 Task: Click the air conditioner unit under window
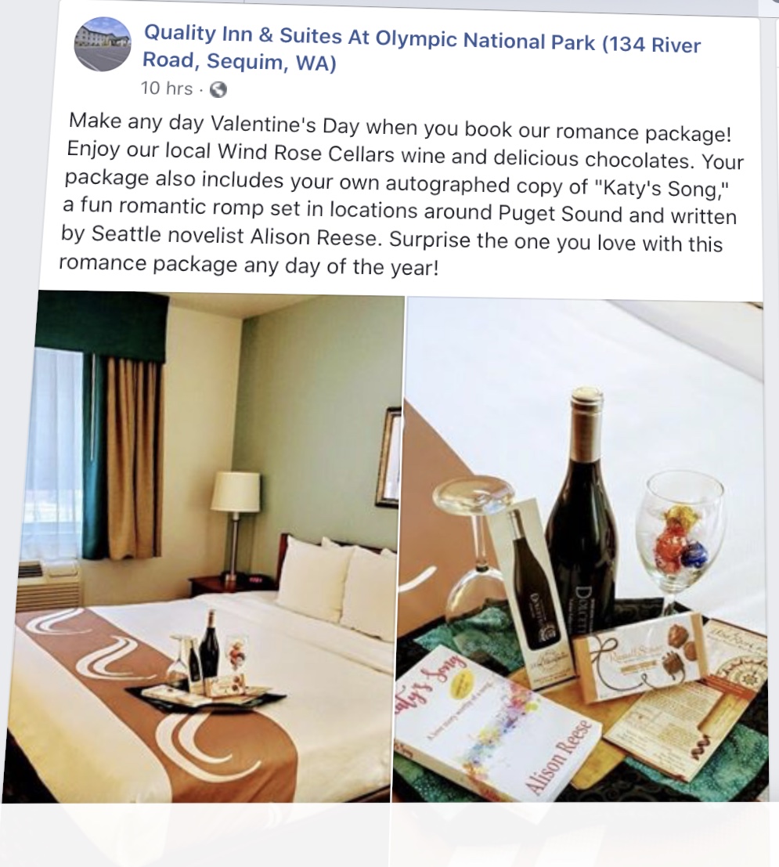click(47, 586)
